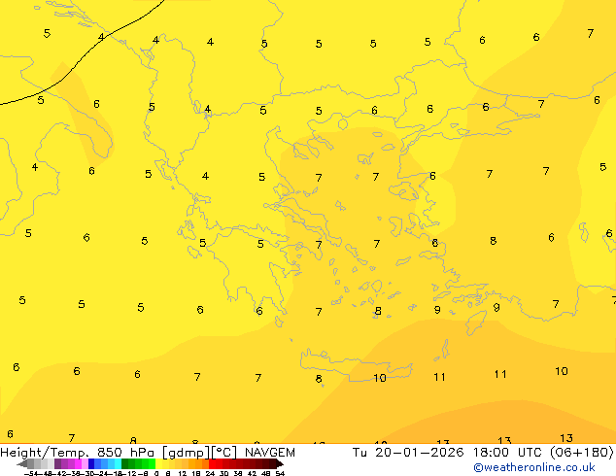This screenshot has width=616, height=476.
Task: Click the dark right arrow tip of the legend
Action: coord(280,463)
